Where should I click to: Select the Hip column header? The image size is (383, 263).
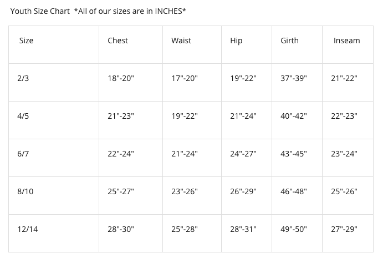click(236, 41)
